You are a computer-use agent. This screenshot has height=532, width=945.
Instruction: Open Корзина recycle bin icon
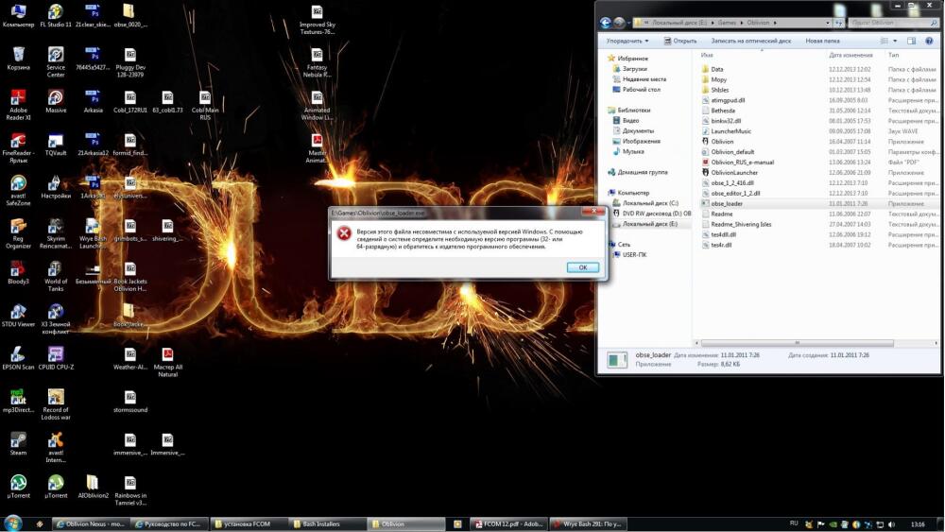[x=19, y=59]
